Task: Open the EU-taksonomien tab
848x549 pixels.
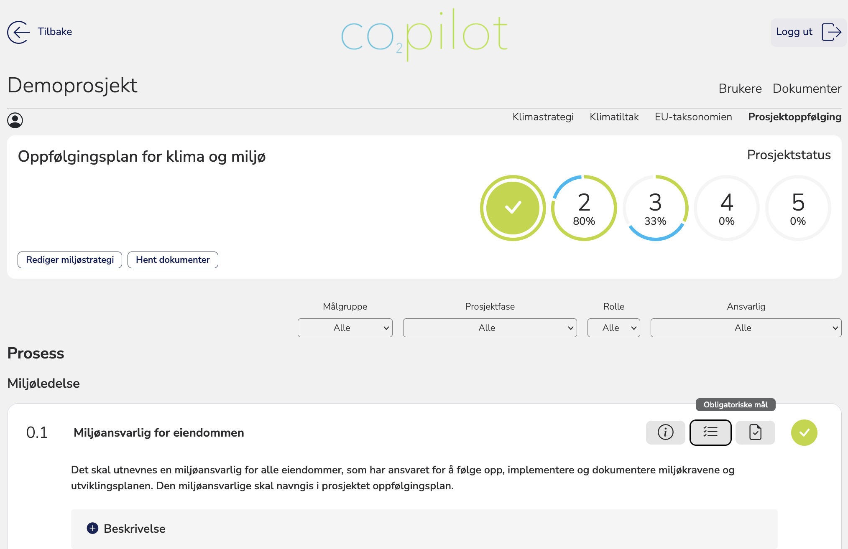Action: pos(693,117)
